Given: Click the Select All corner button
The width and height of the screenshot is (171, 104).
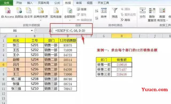Looking at the screenshot, I should (3, 36).
